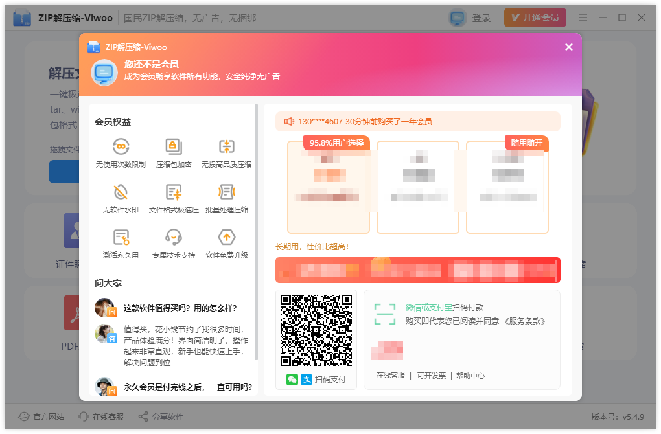Click the unlimited usage (无使用次数限制) icon
The height and width of the screenshot is (434, 661).
coord(121,146)
